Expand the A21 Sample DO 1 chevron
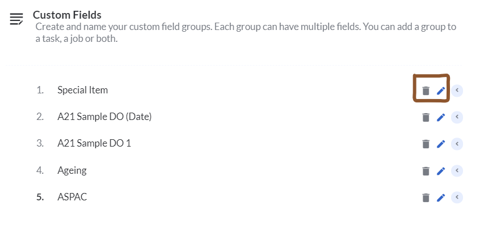 (x=457, y=144)
